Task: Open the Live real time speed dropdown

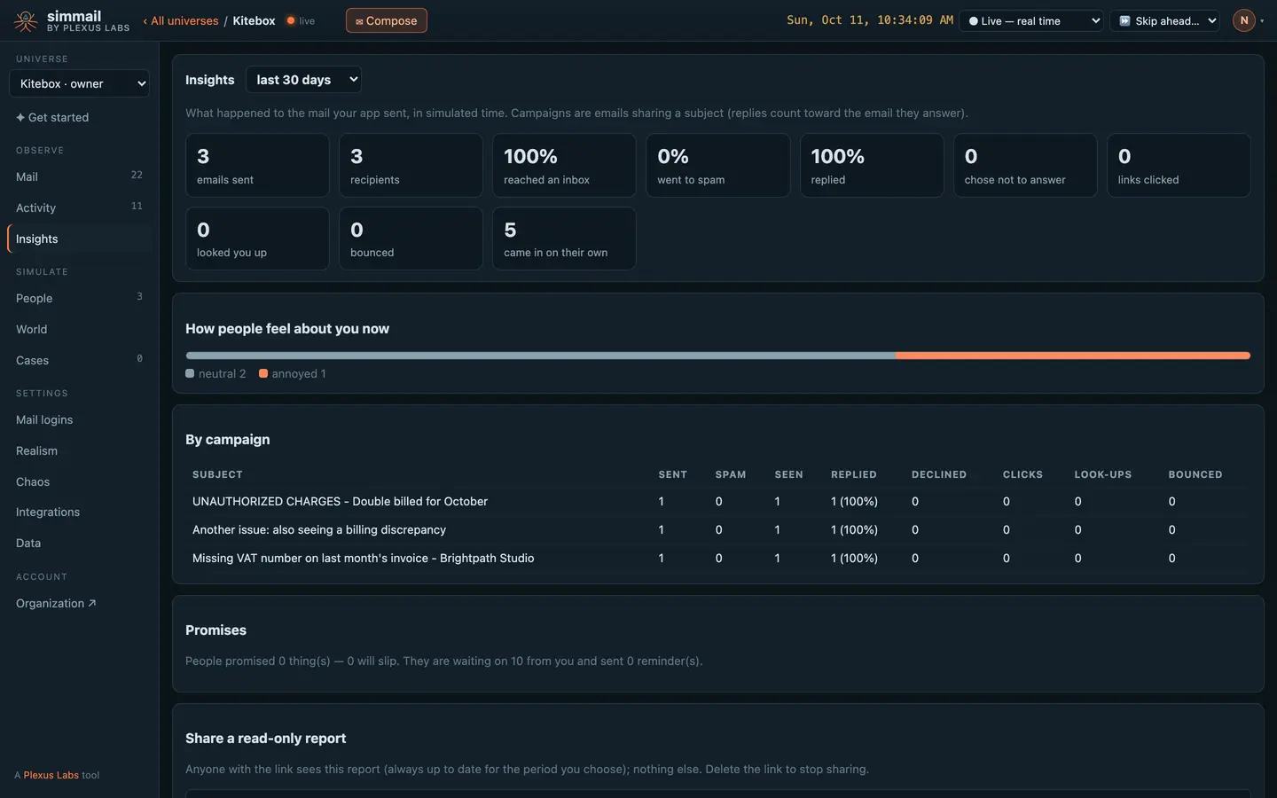Action: [1031, 21]
